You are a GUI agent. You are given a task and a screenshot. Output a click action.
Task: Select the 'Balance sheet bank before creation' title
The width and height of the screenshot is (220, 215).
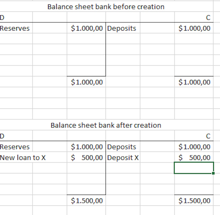(x=106, y=7)
